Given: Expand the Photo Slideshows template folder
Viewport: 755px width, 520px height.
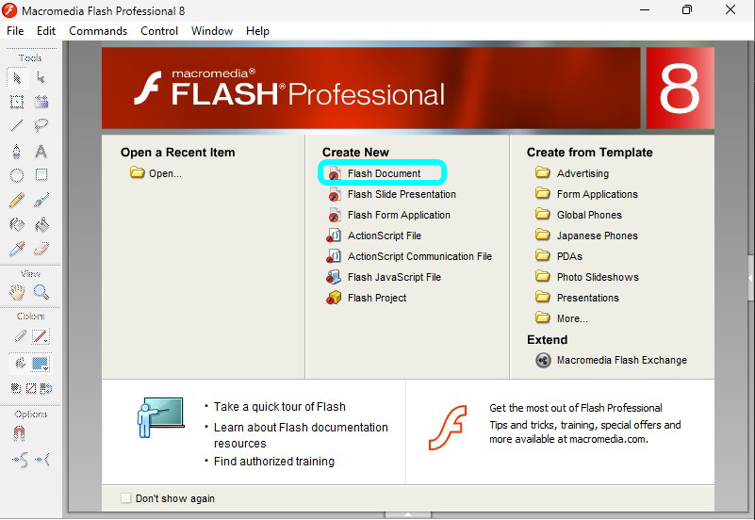Looking at the screenshot, I should click(597, 277).
